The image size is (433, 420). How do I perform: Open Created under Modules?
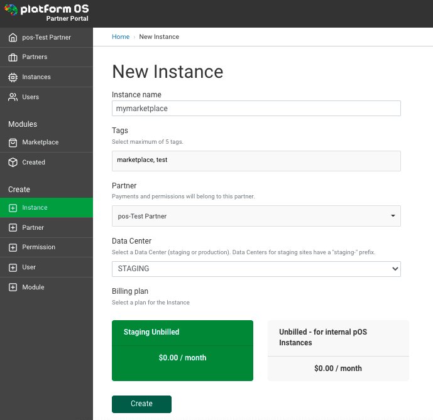[47, 162]
